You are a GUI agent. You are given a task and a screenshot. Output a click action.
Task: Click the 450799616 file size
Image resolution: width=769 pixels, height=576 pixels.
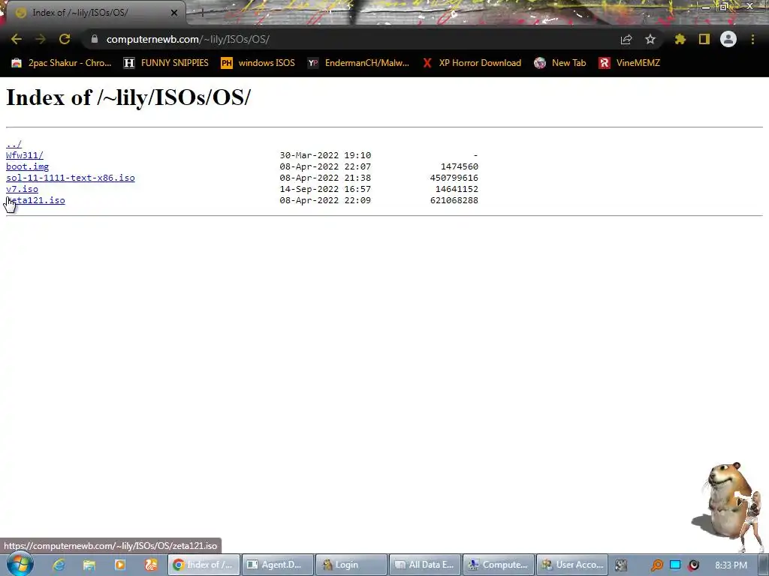[454, 178]
